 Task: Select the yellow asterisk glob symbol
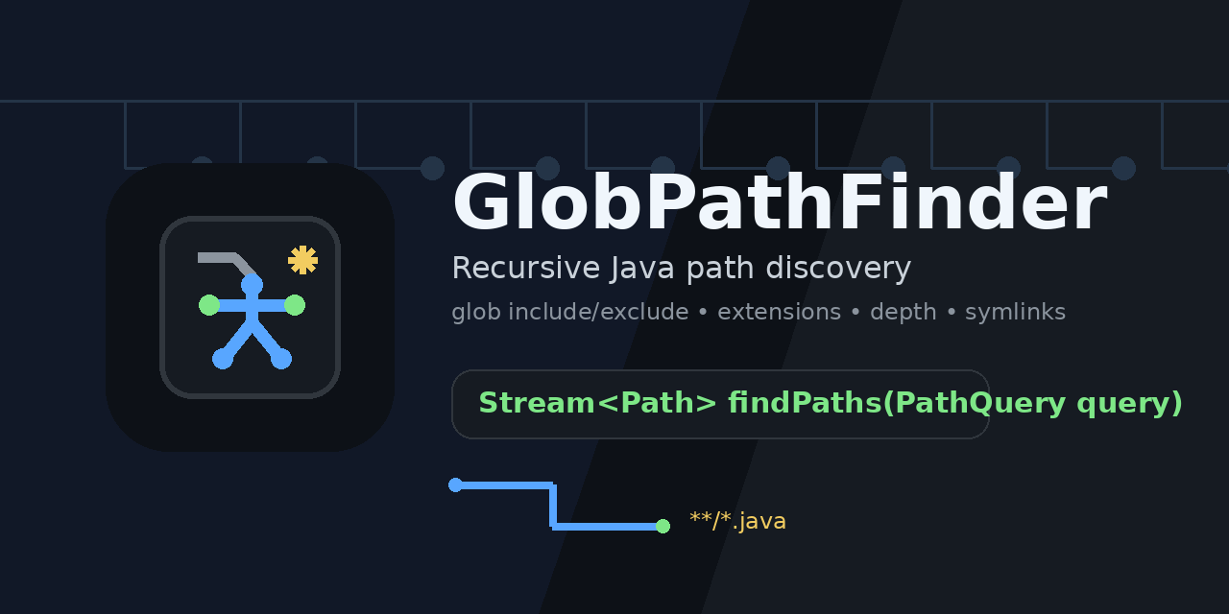click(x=301, y=259)
